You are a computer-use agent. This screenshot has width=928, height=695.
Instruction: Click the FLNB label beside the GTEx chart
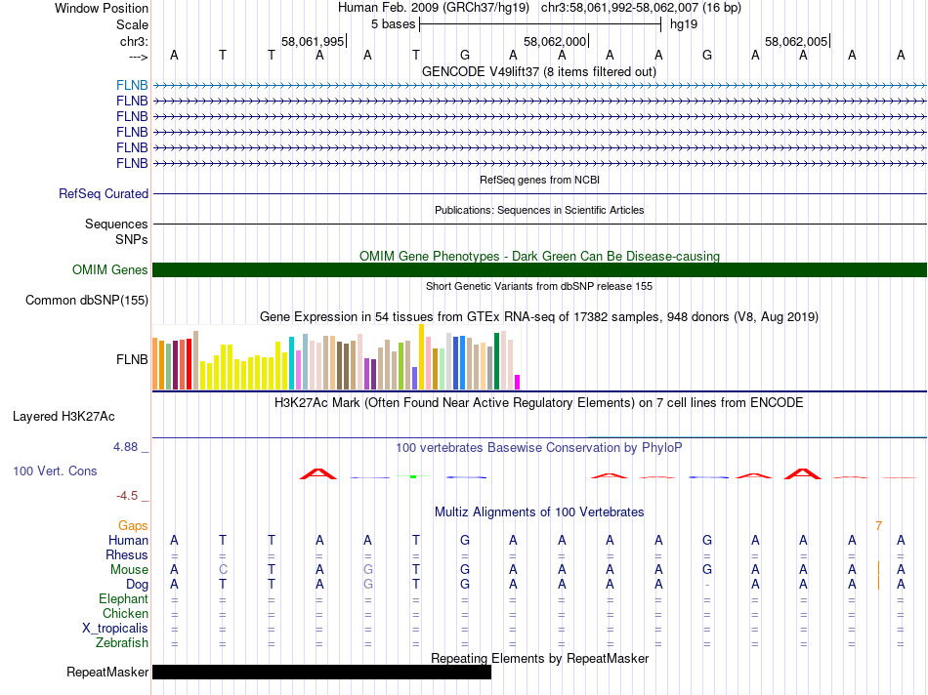(x=132, y=359)
